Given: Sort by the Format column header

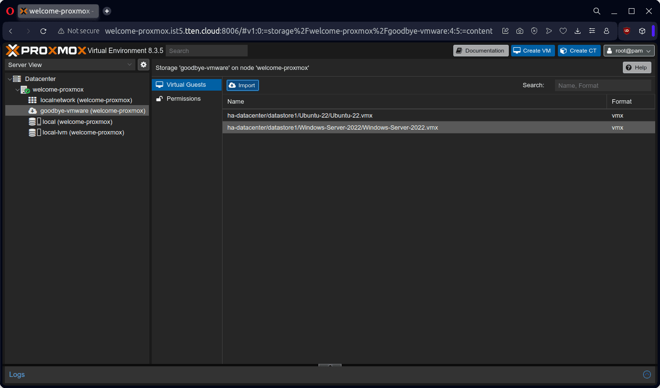Looking at the screenshot, I should [x=631, y=102].
